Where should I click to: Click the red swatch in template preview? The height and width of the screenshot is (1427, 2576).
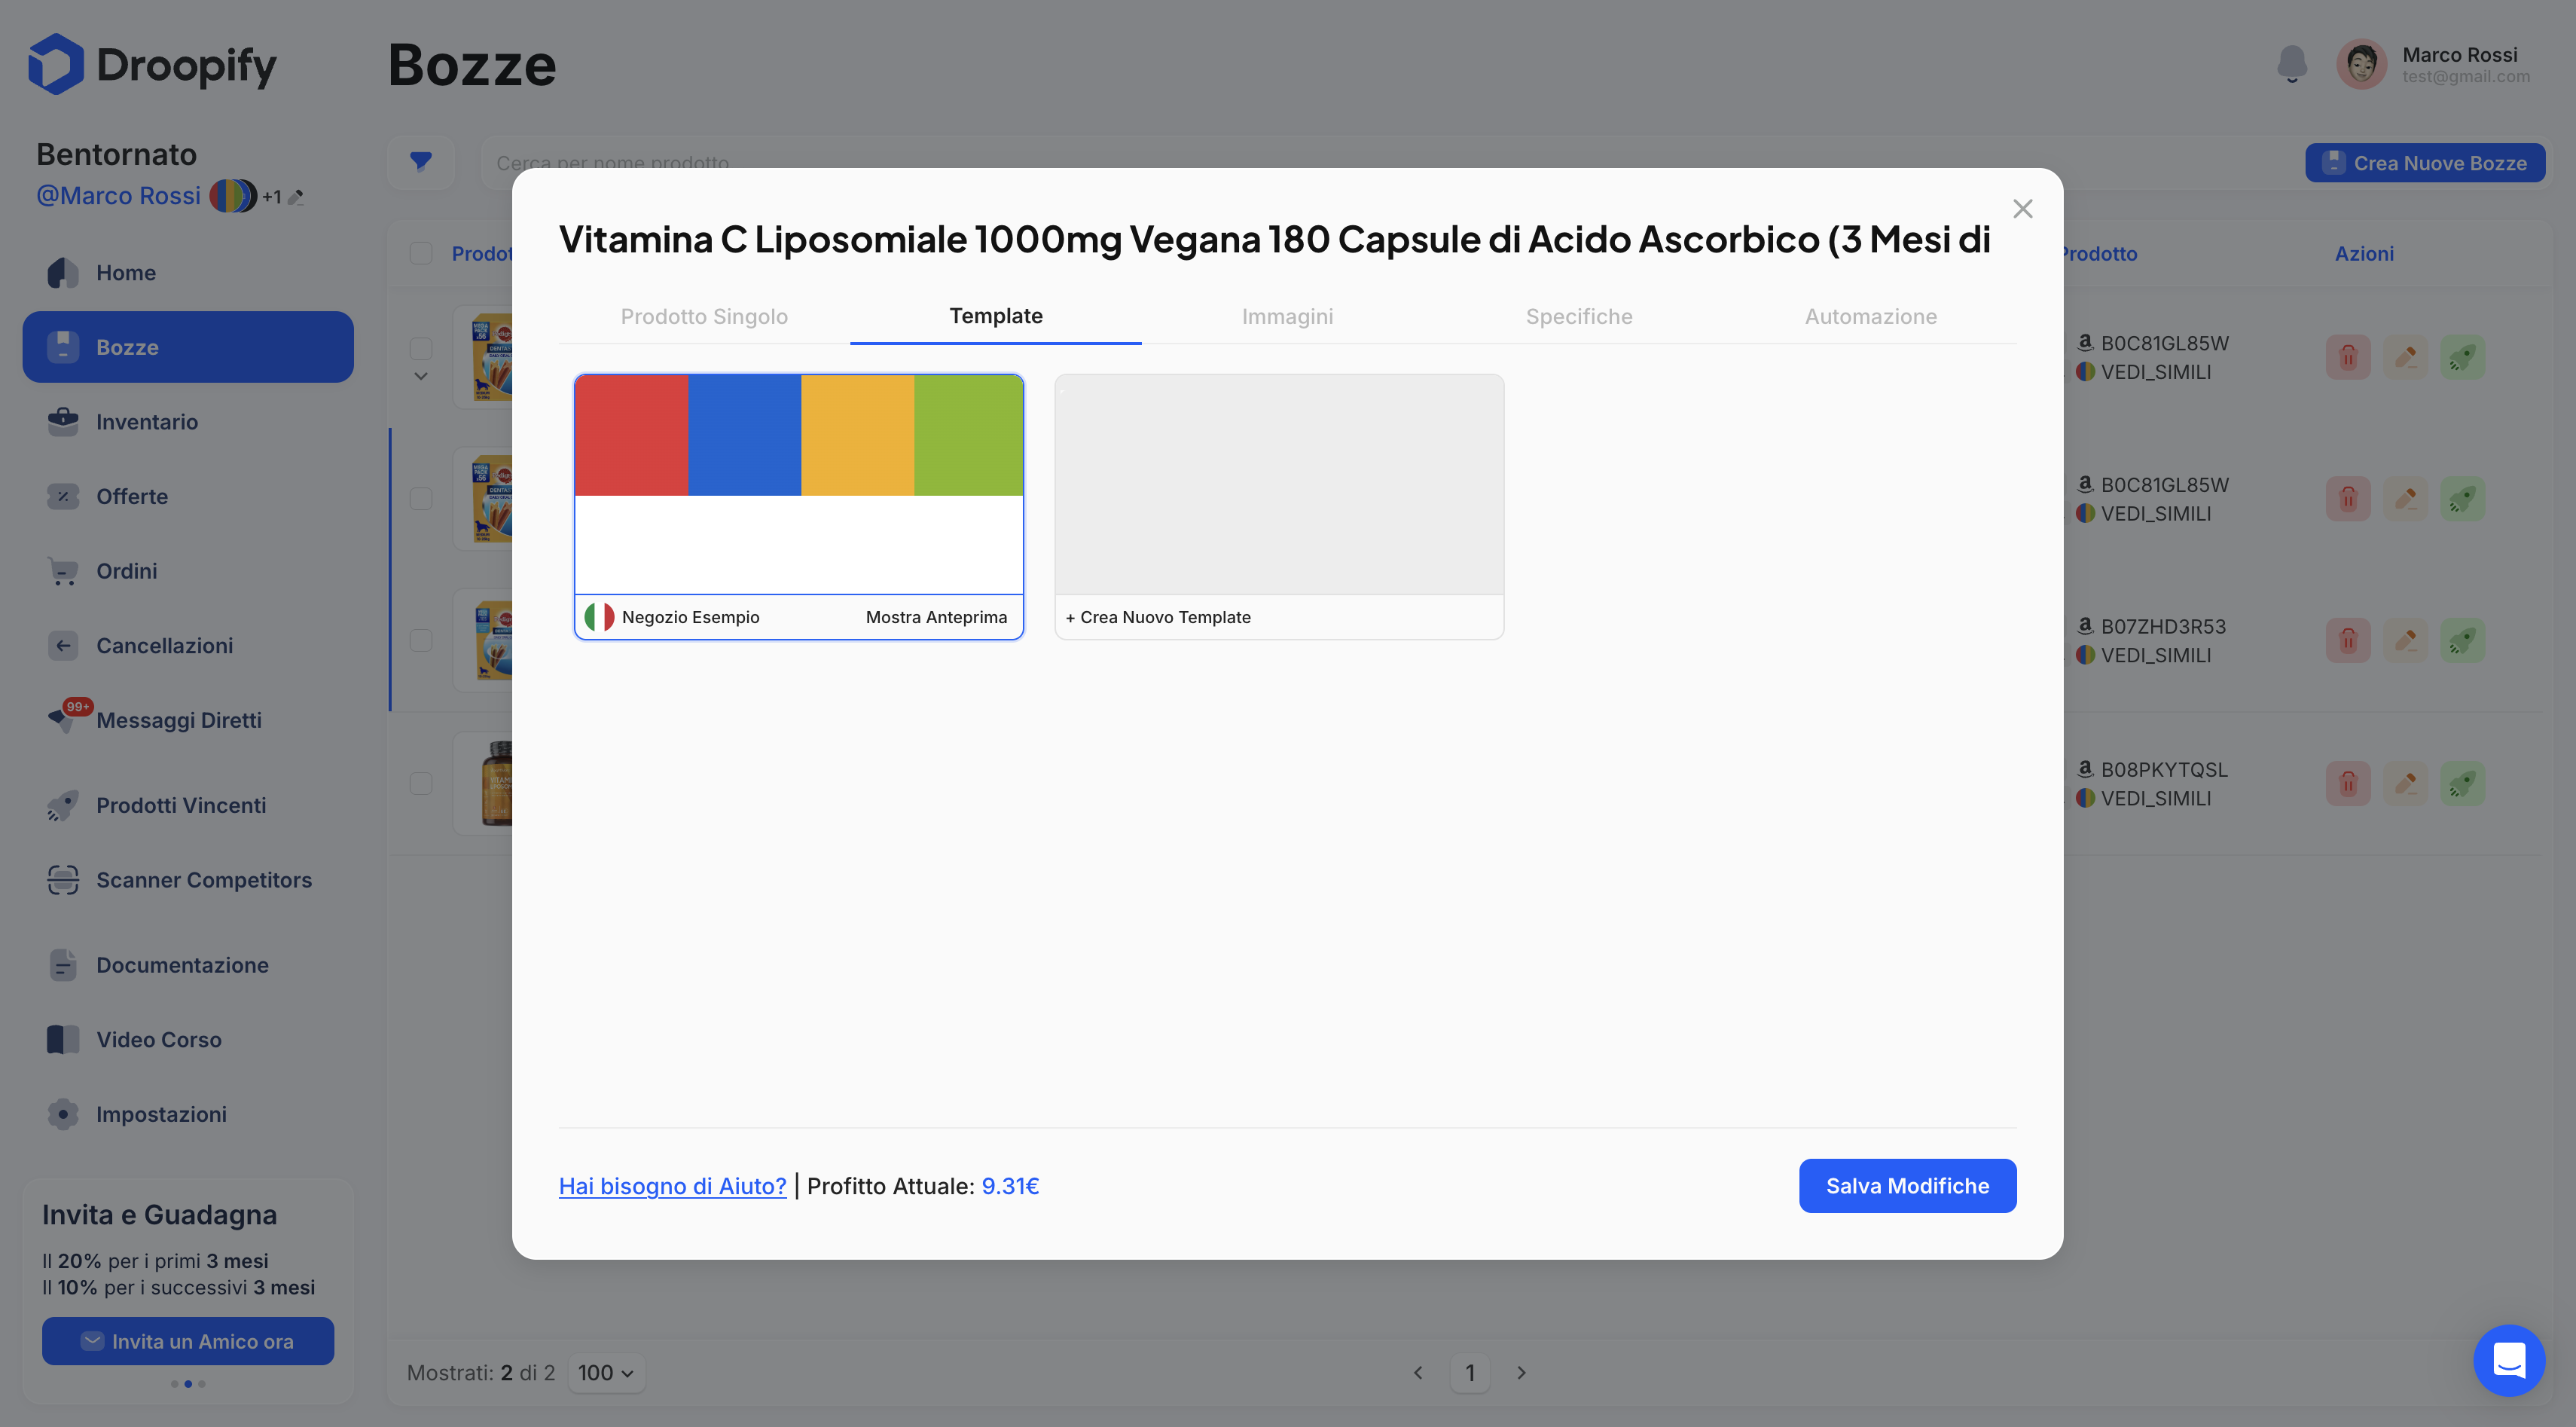coord(631,436)
